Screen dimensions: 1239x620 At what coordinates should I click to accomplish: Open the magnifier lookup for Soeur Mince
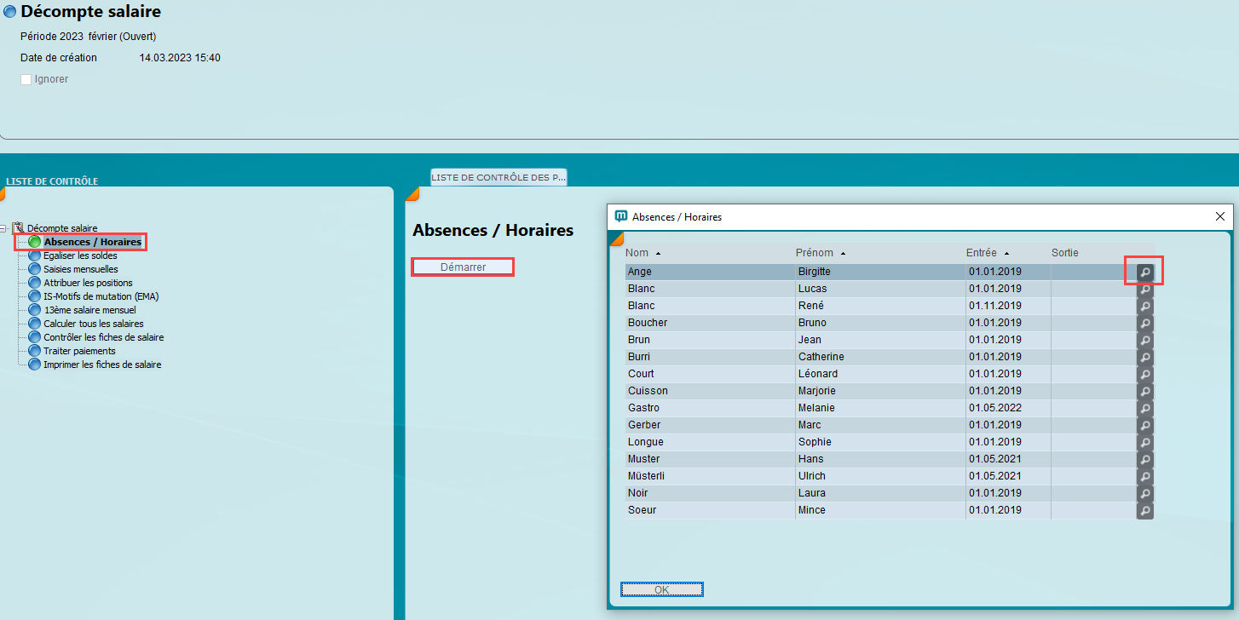pos(1144,510)
